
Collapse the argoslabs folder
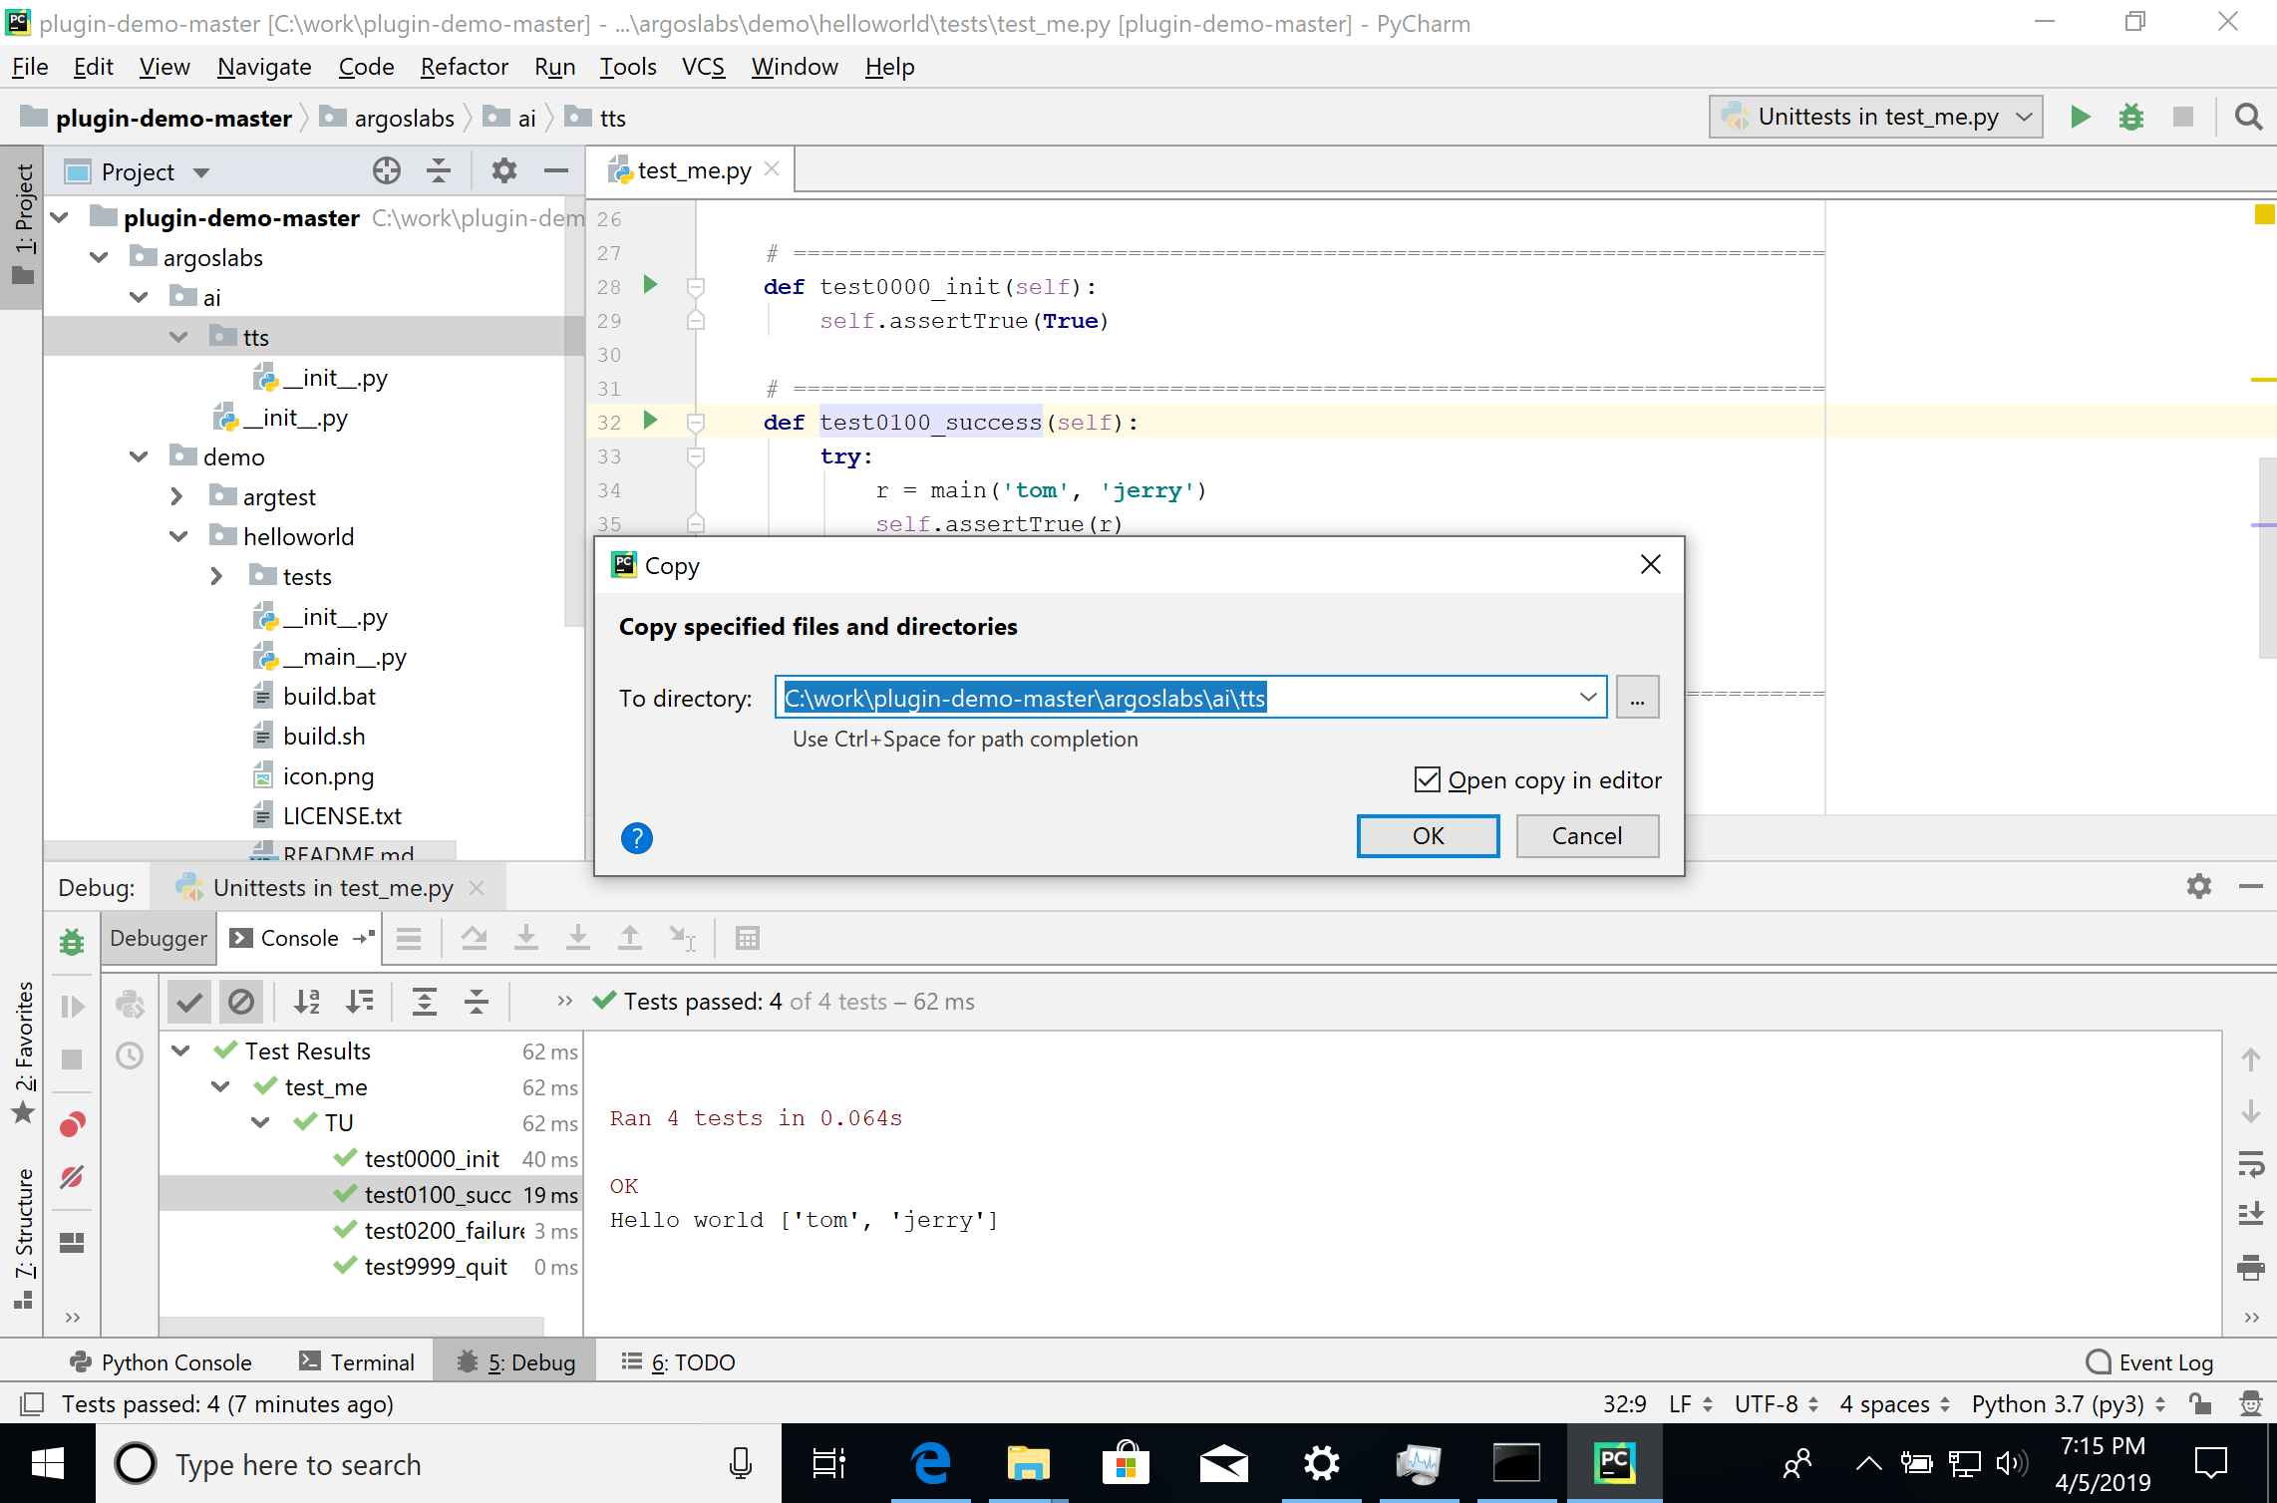[99, 257]
